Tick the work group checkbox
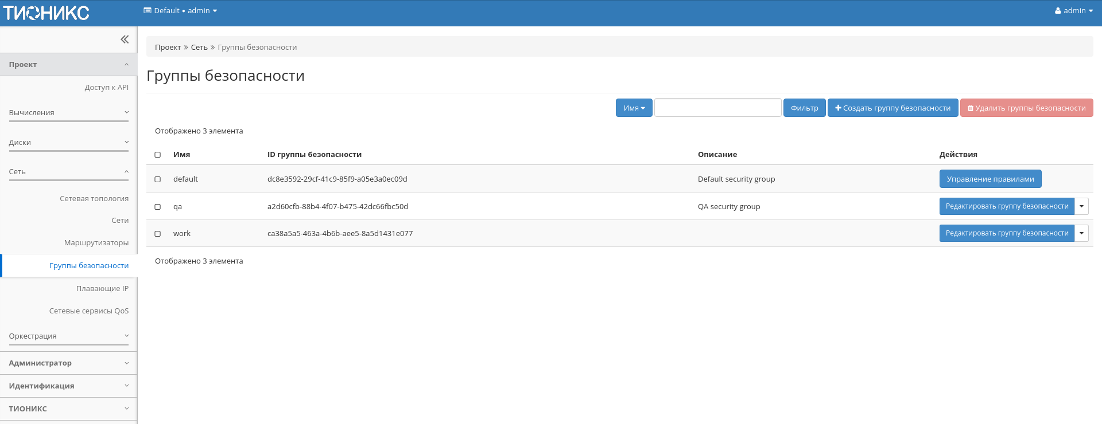 158,234
